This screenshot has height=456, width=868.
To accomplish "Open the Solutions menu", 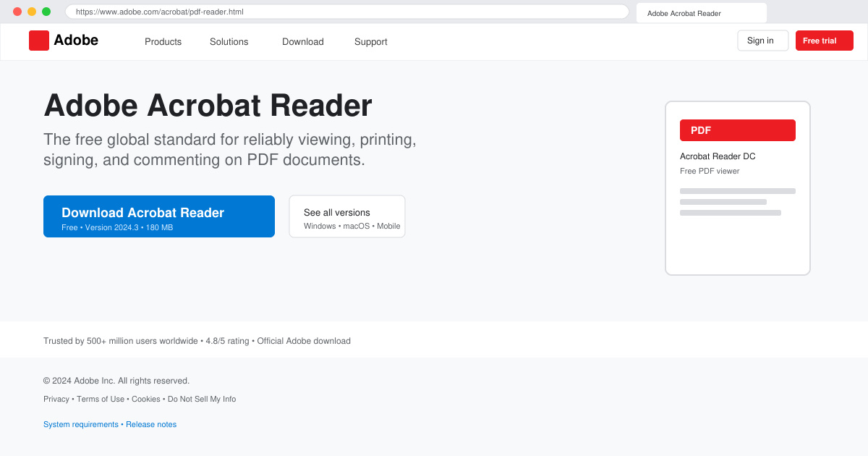I will [229, 41].
